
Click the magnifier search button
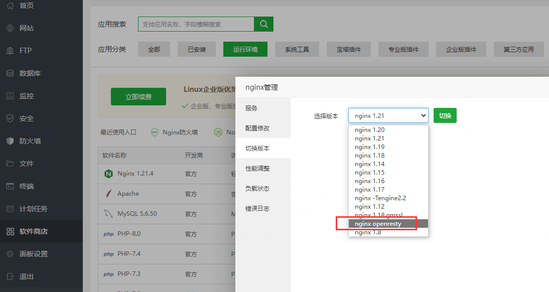tap(263, 24)
